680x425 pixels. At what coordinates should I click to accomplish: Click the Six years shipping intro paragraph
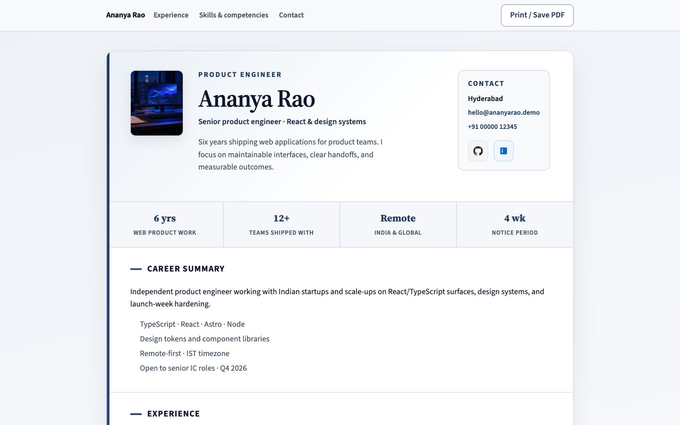[290, 154]
